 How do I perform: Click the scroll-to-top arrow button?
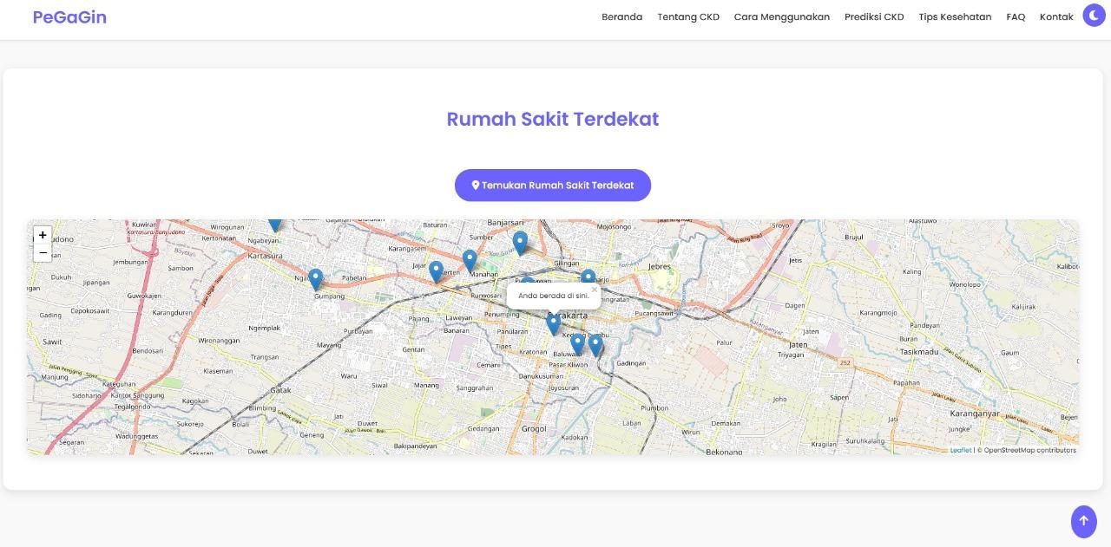click(x=1083, y=521)
